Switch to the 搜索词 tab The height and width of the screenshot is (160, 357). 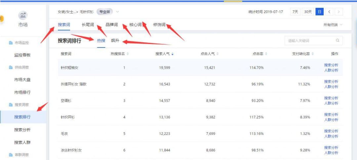(64, 25)
